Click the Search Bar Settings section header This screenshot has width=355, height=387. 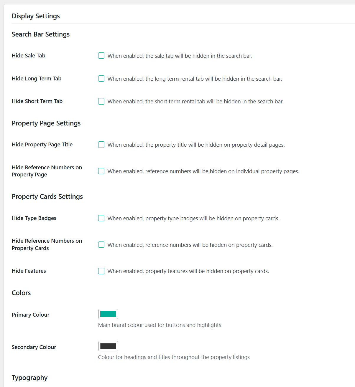[x=40, y=34]
